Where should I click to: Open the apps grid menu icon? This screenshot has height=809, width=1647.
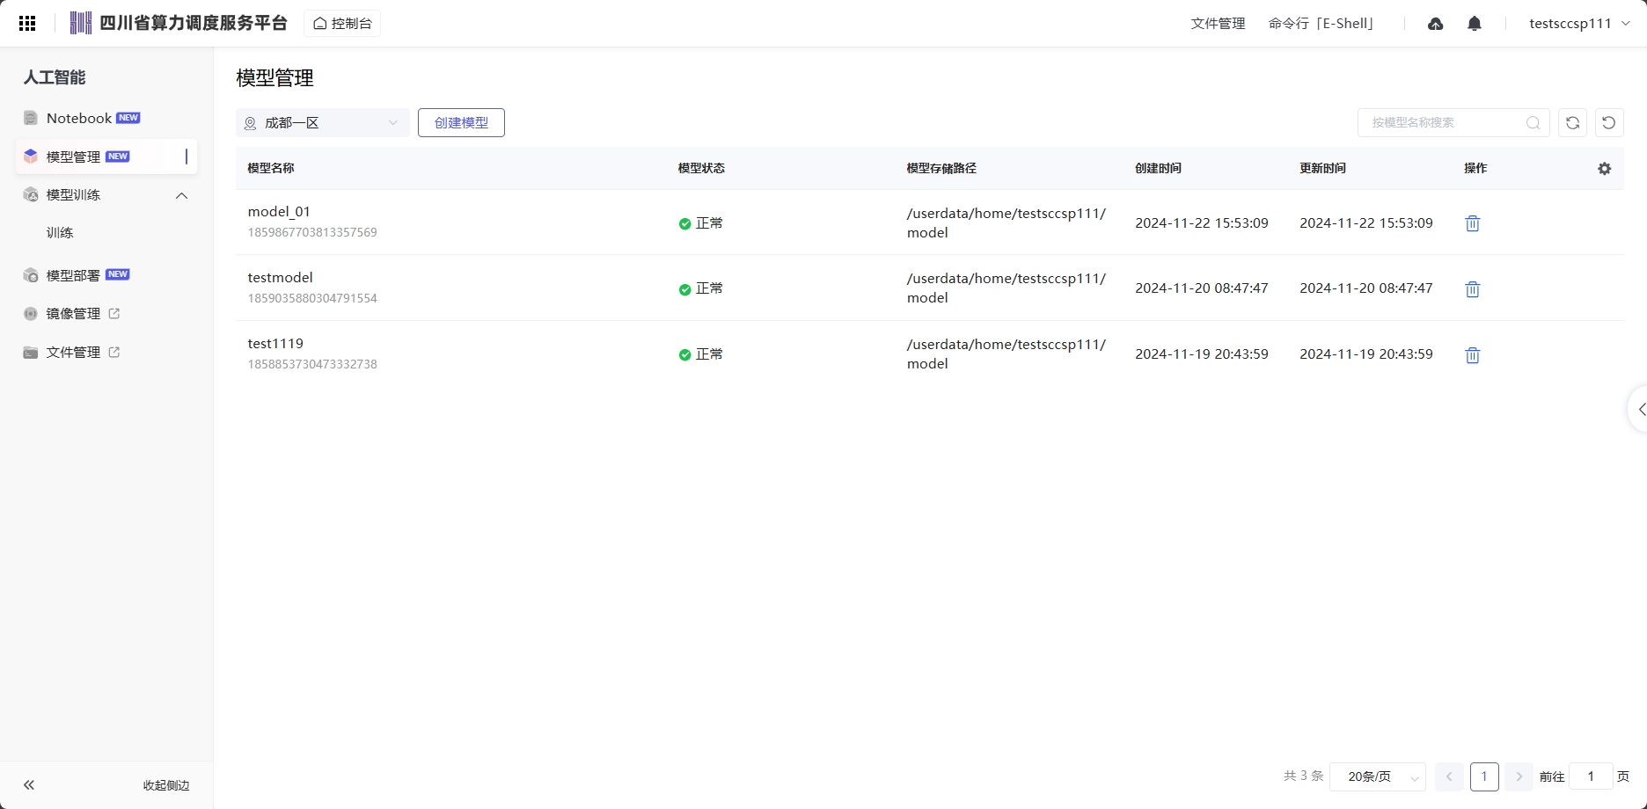27,24
